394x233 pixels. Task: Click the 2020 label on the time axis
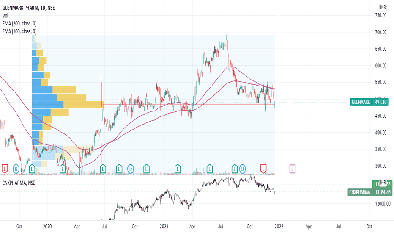tap(47, 226)
